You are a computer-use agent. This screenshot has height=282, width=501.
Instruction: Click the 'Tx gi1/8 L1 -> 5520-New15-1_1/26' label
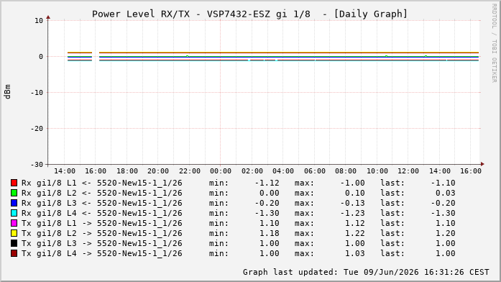[x=101, y=224]
